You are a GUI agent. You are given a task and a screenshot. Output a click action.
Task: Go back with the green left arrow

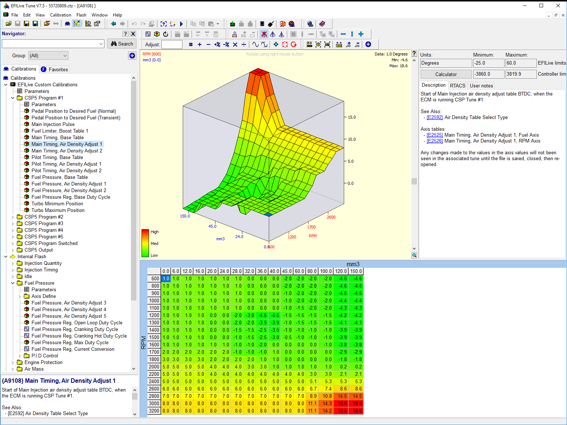click(x=114, y=24)
